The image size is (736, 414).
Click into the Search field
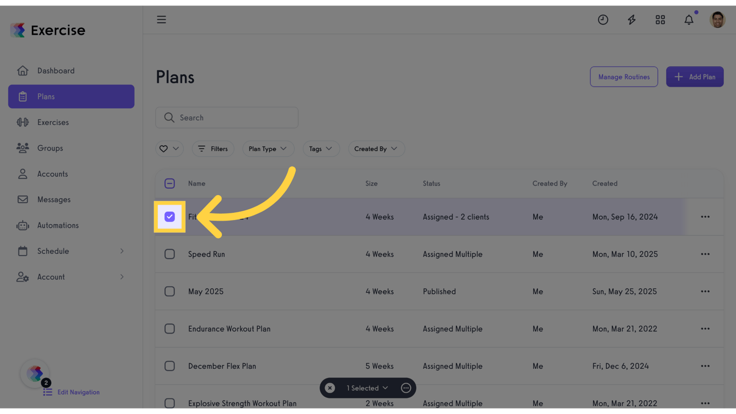click(226, 118)
